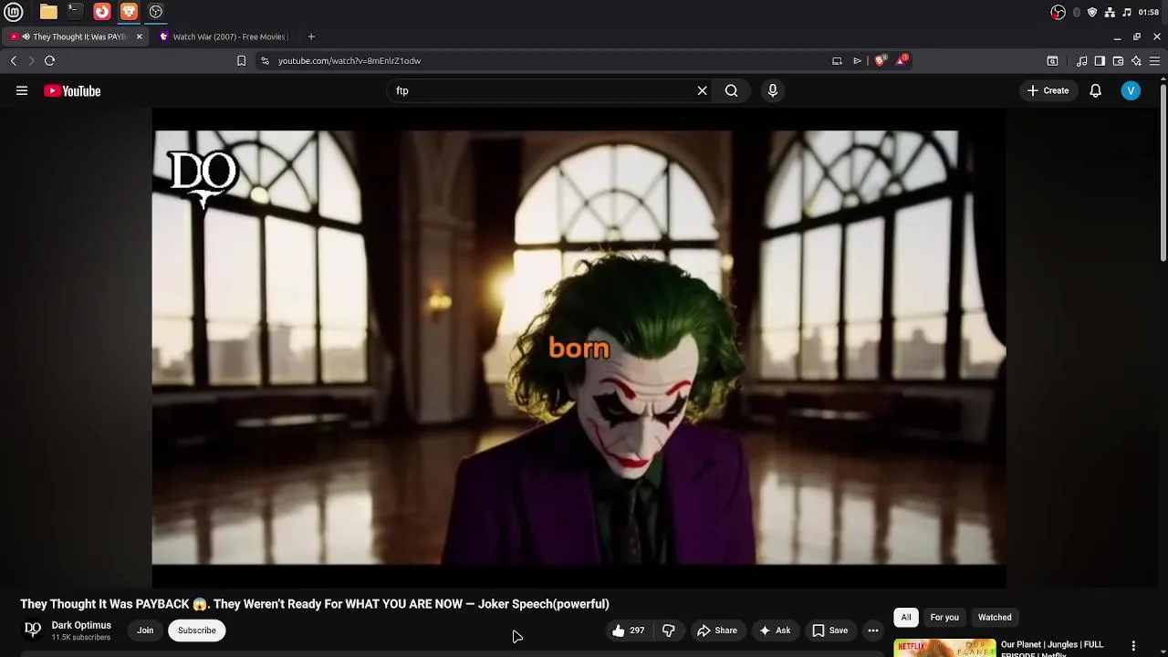Open the Dark Optimus channel avatar
The height and width of the screenshot is (657, 1168).
click(33, 630)
